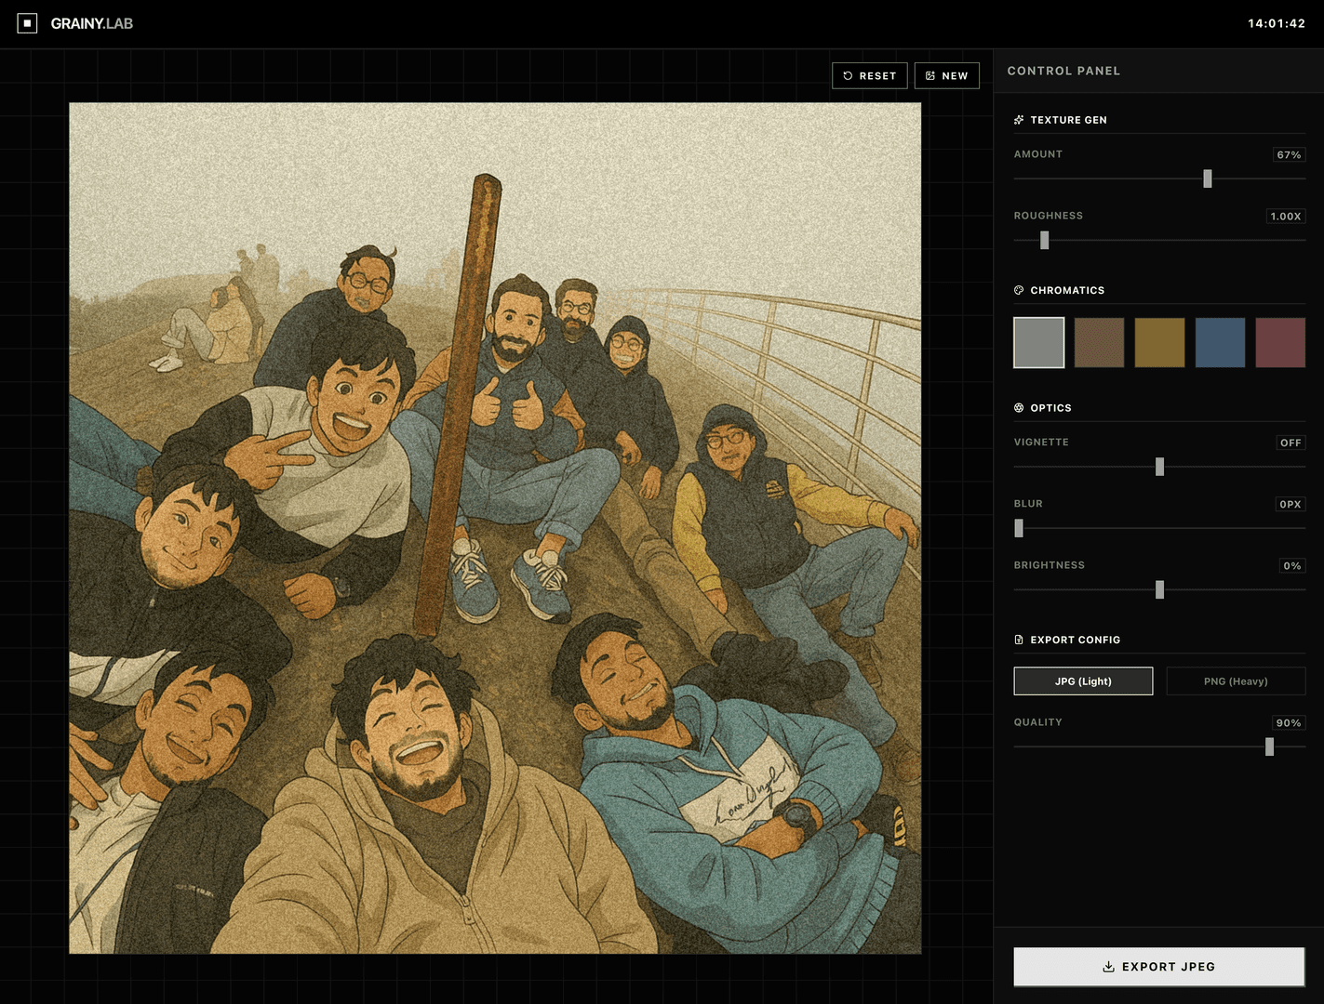Image resolution: width=1324 pixels, height=1004 pixels.
Task: Click the Export Config file icon
Action: tap(1018, 640)
